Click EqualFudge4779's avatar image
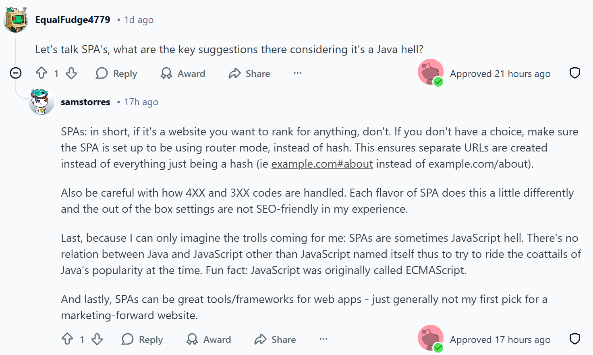Viewport: 593px width, 355px height. 15,19
